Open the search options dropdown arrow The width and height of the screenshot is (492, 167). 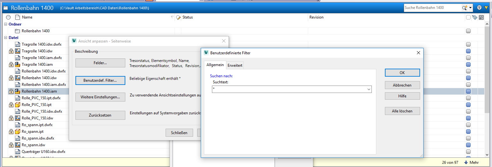pyautogui.click(x=470, y=8)
